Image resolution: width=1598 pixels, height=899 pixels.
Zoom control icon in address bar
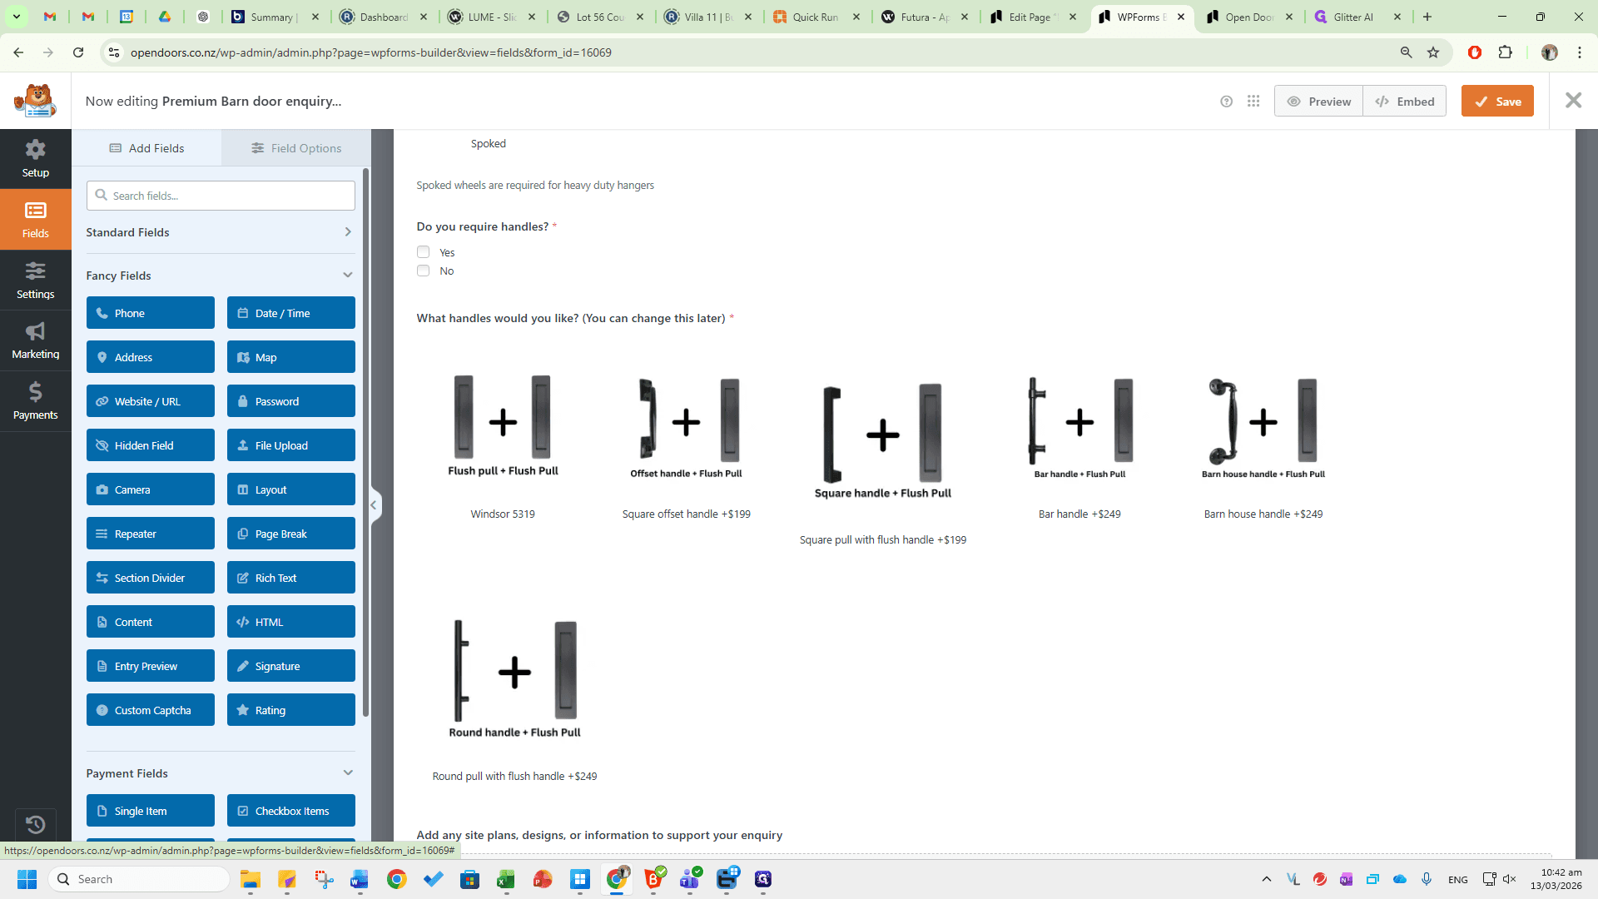click(x=1406, y=52)
